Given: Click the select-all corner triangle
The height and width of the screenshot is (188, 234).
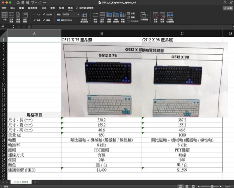Looking at the screenshot, I should point(4,33).
